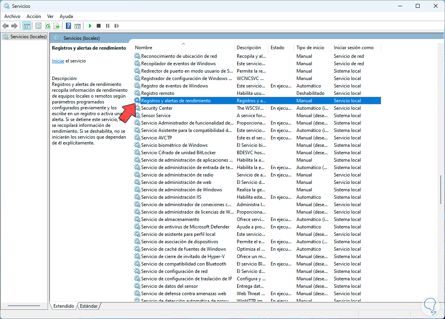
Task: Click the Refresh toolbar icon
Action: pyautogui.click(x=48, y=26)
